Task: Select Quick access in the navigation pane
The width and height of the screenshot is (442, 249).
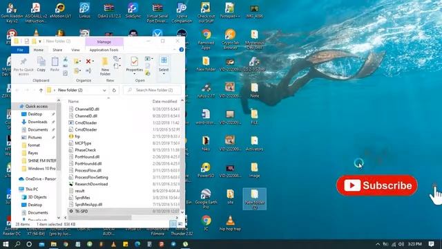Action: coord(36,107)
